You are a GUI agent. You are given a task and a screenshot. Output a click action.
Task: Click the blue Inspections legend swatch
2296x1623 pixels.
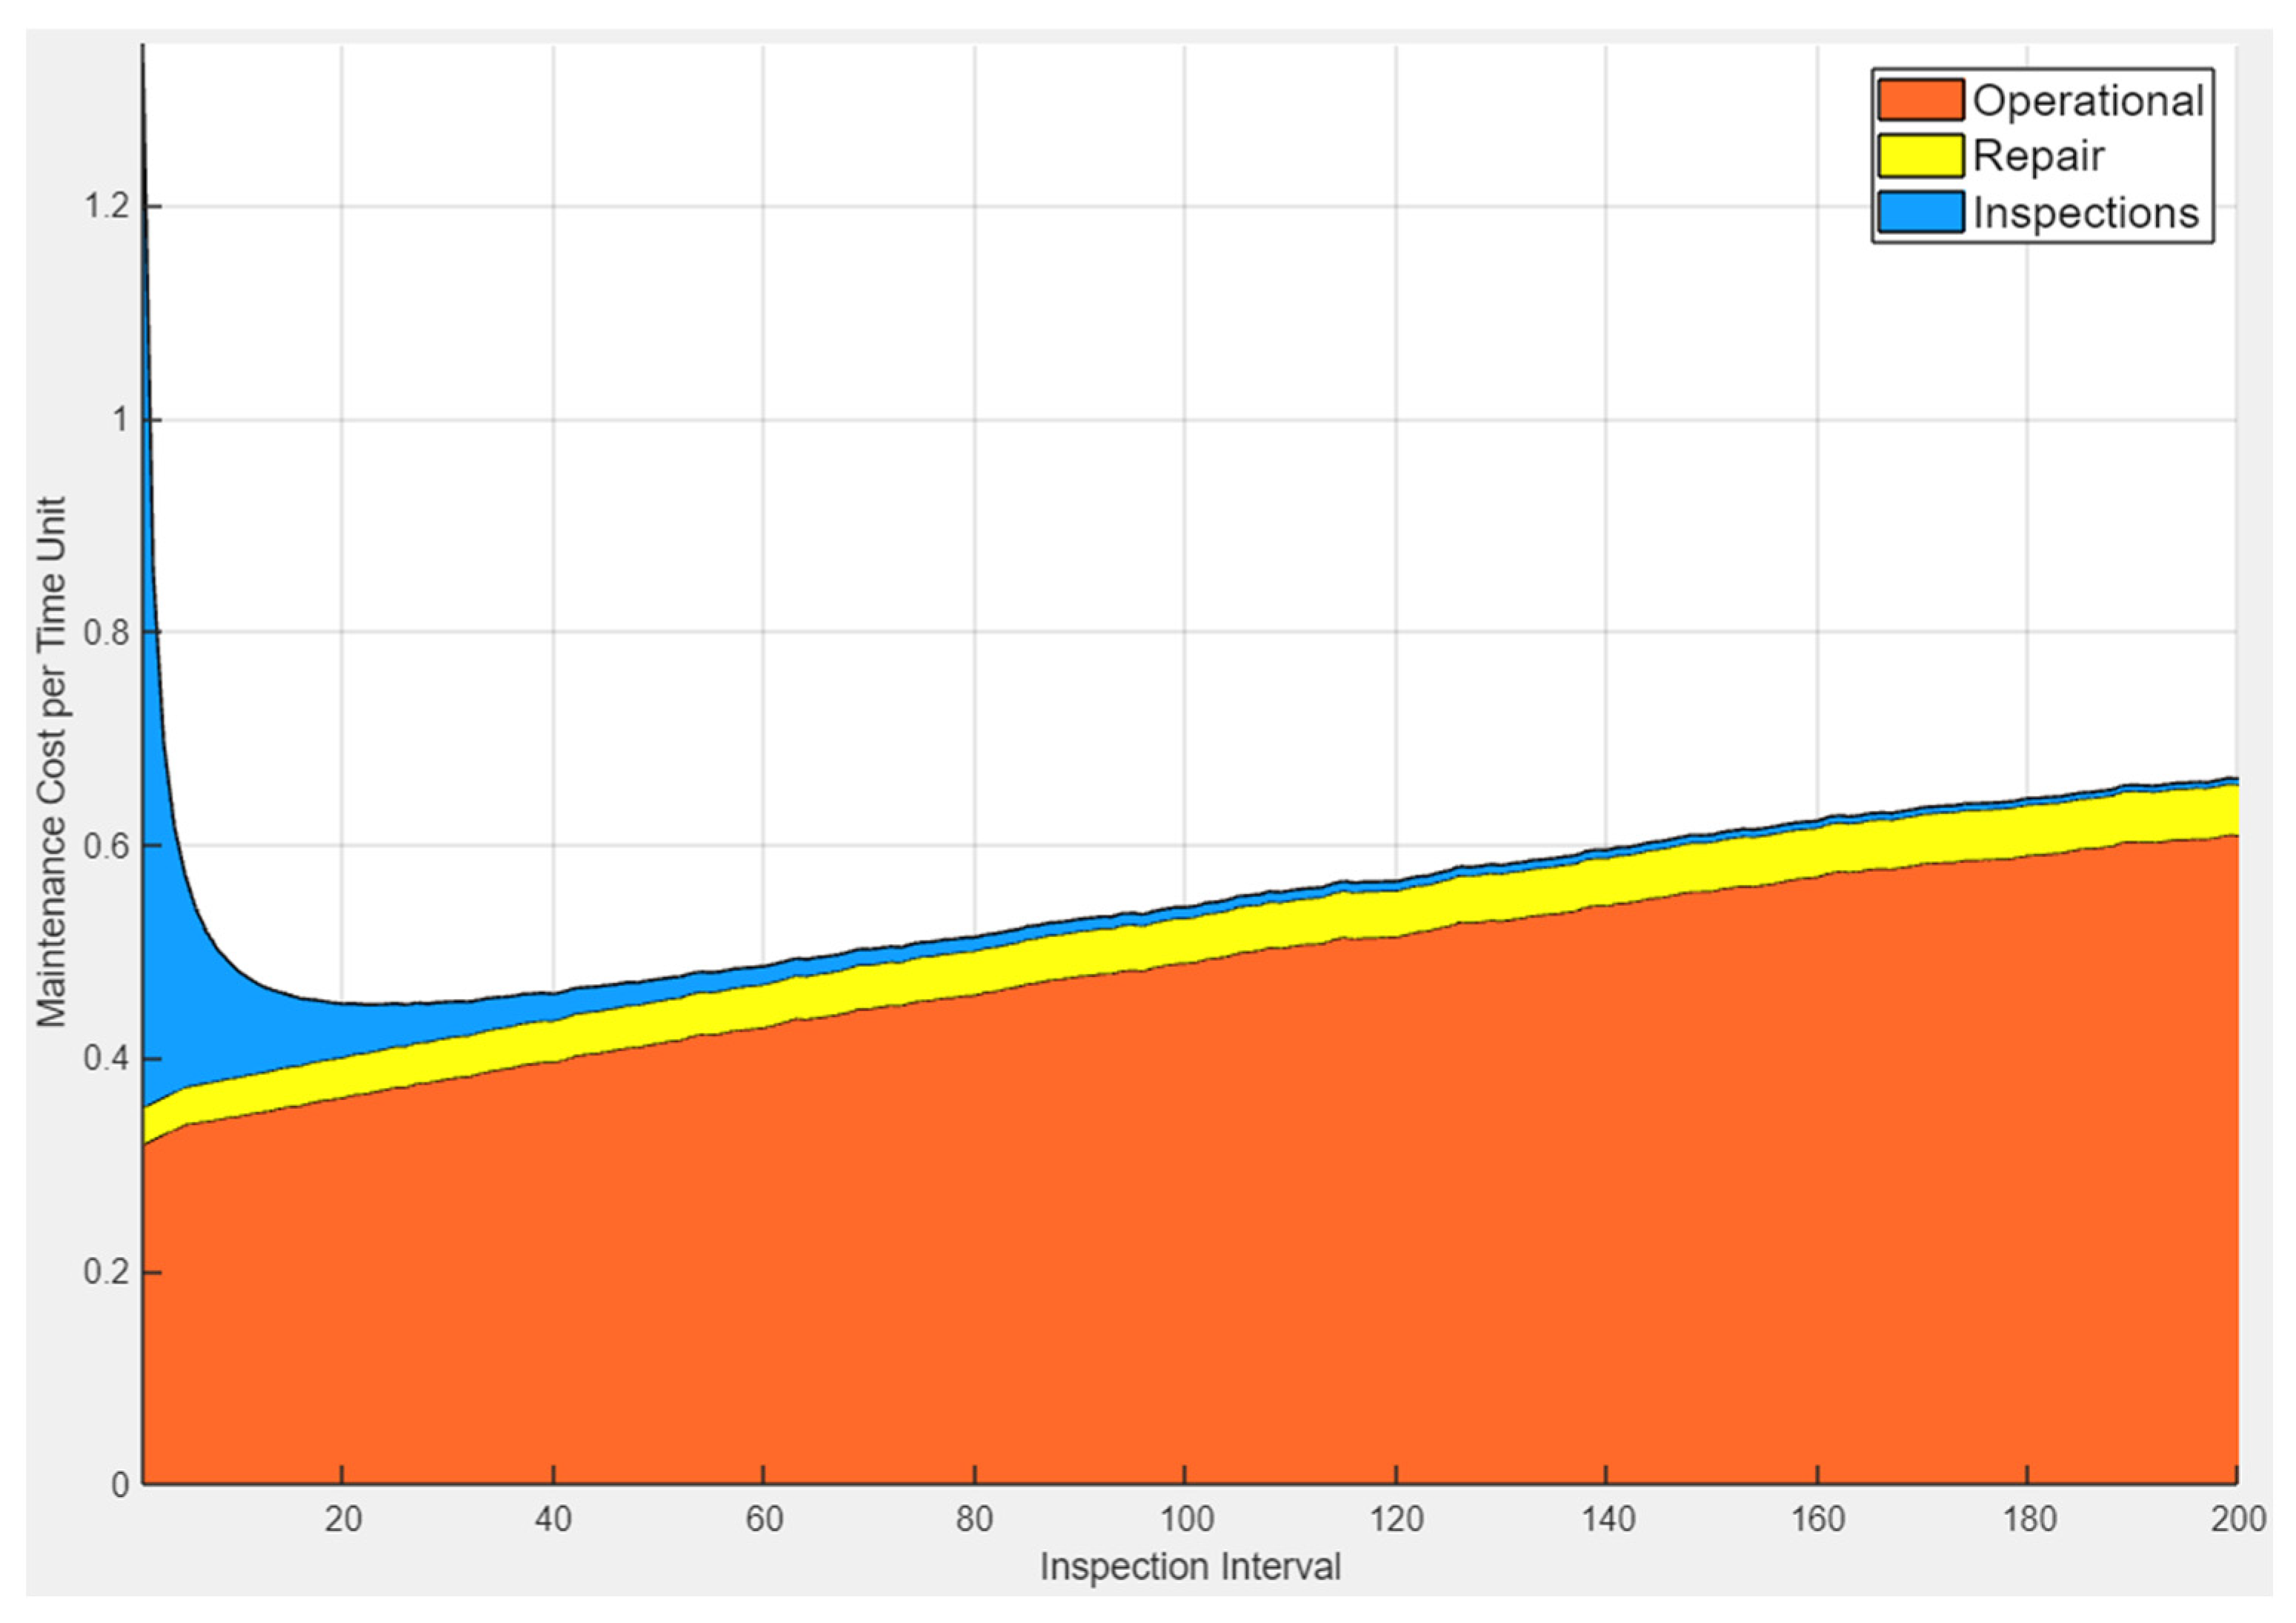click(1919, 212)
